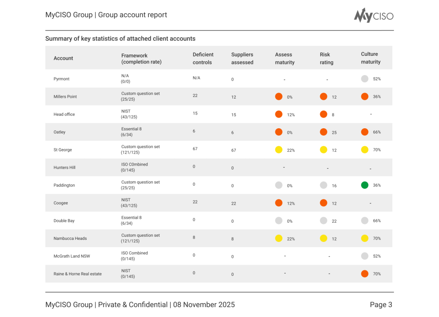Click the gray Culture maturity dot for Pyrmont

tap(365, 78)
